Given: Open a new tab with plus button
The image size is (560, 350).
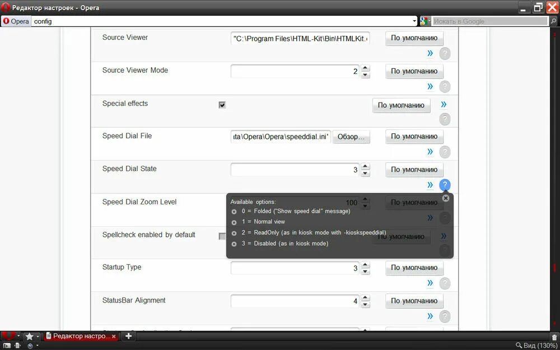Looking at the screenshot, I should 129,336.
